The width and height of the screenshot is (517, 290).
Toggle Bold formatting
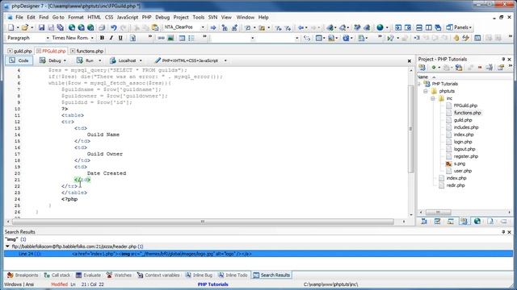pyautogui.click(x=102, y=38)
